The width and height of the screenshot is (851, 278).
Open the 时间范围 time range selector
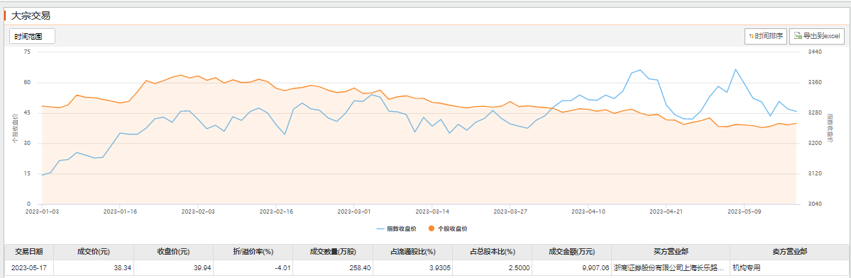click(32, 36)
